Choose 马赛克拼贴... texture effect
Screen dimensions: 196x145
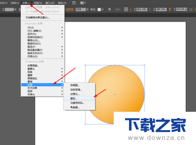80,103
